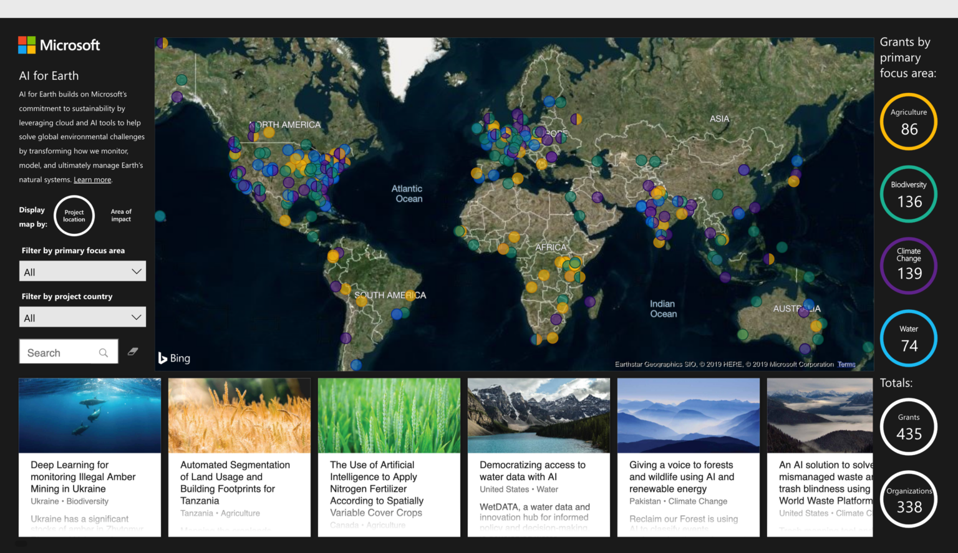Click the Organizations 338 totals circle

pos(908,499)
